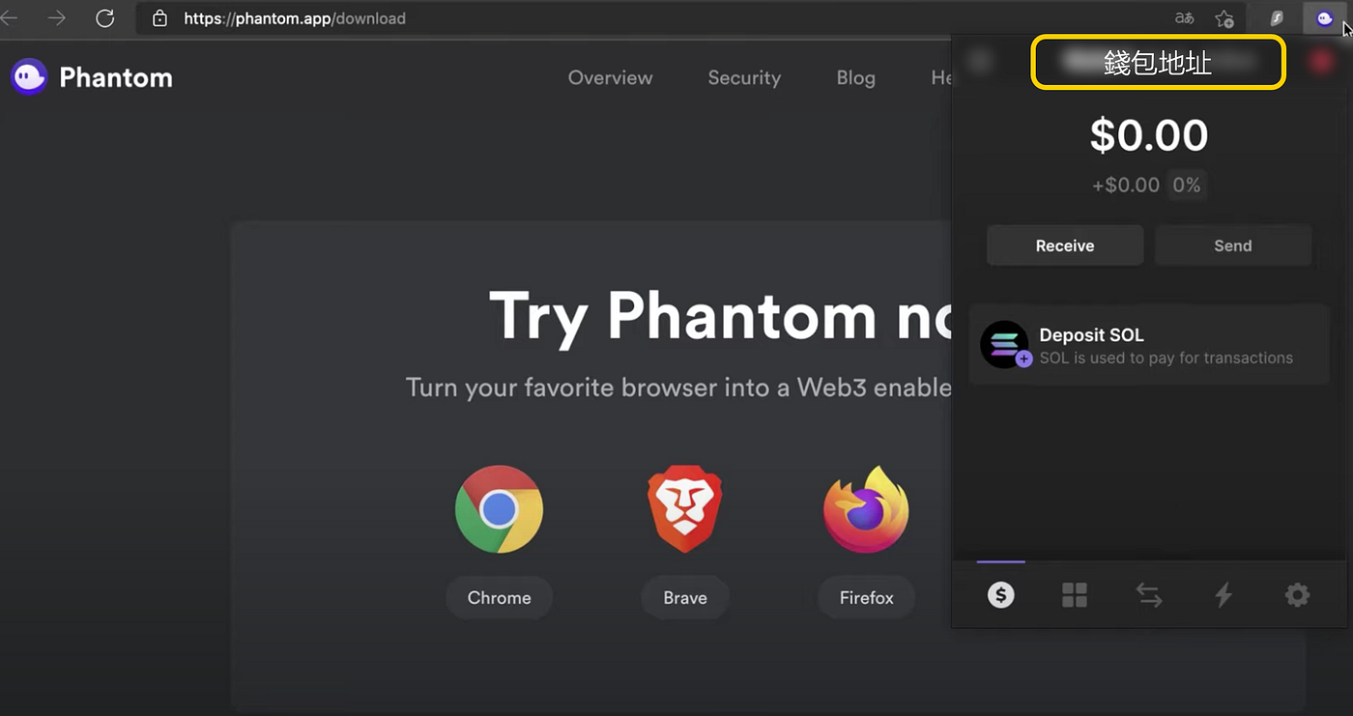Image resolution: width=1353 pixels, height=716 pixels.
Task: Click the Firefox download button
Action: coord(866,597)
